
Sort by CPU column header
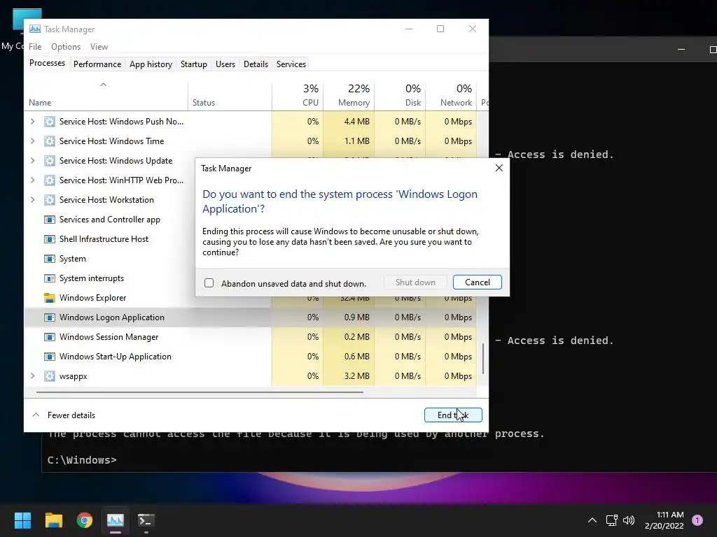point(298,96)
